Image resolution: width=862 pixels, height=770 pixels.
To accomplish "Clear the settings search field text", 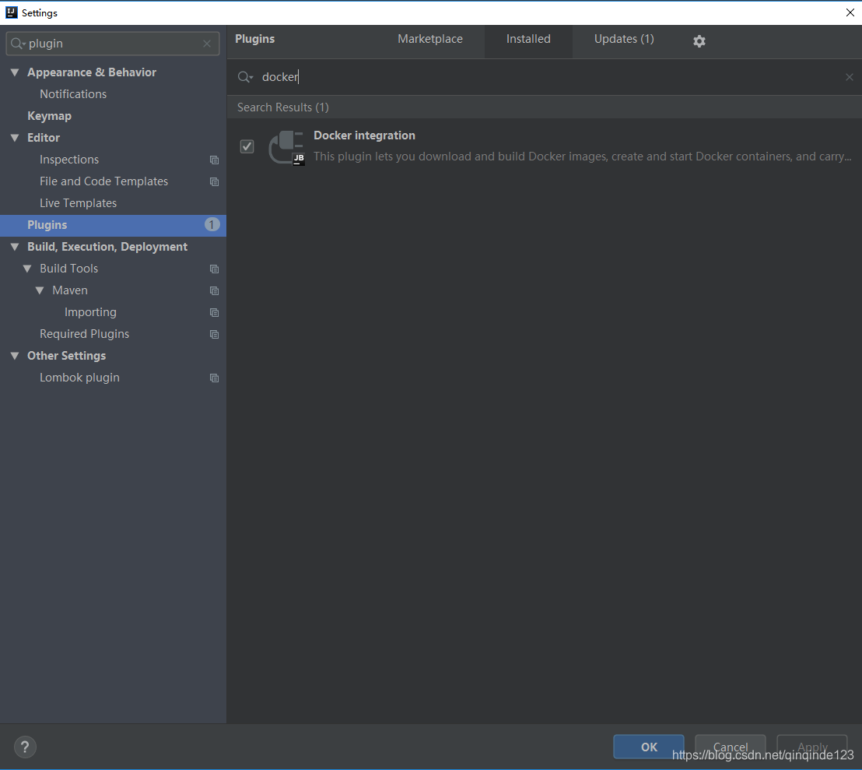I will pyautogui.click(x=207, y=44).
